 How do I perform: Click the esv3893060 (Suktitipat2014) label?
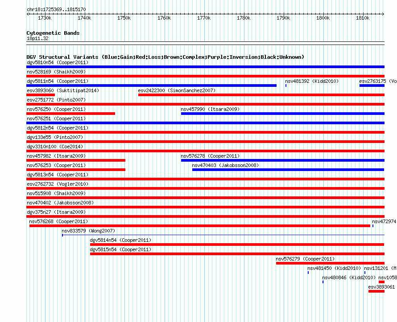coord(63,90)
